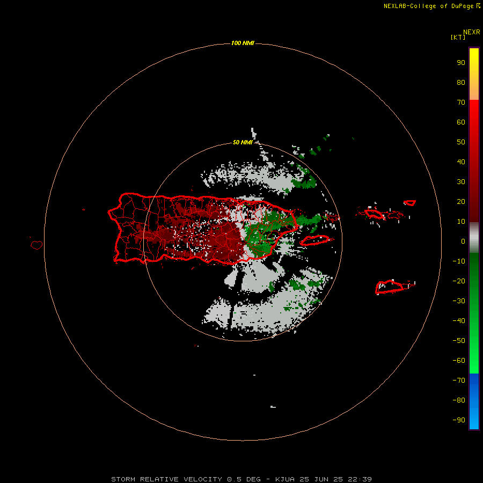Select the -80 scale label

coord(459,400)
